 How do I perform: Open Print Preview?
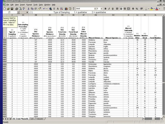20,9
